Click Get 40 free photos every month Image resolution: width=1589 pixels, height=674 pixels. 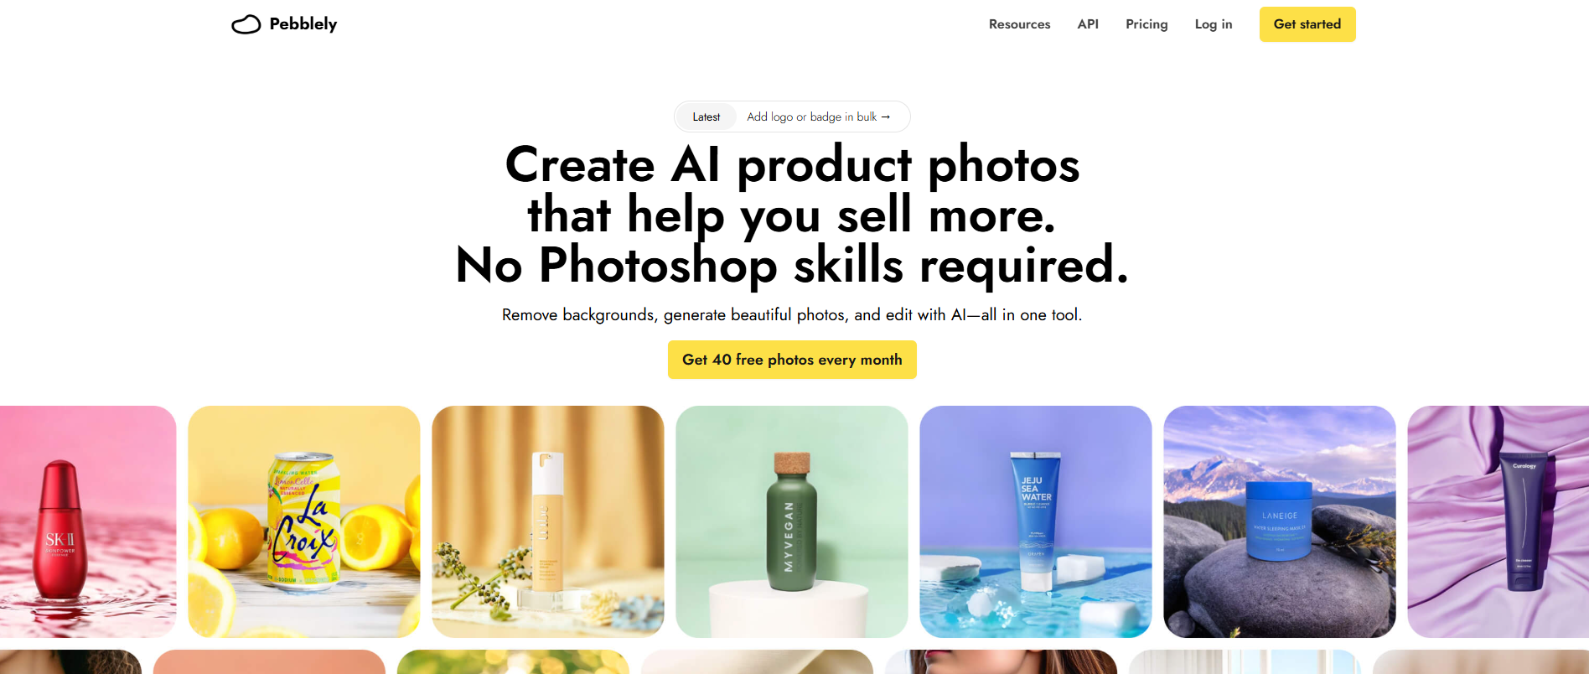792,360
